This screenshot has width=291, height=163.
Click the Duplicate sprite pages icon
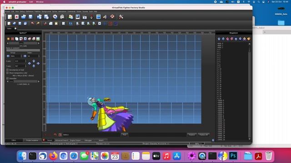(17, 39)
